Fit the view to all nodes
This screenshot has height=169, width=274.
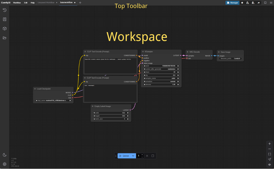[x=269, y=154]
